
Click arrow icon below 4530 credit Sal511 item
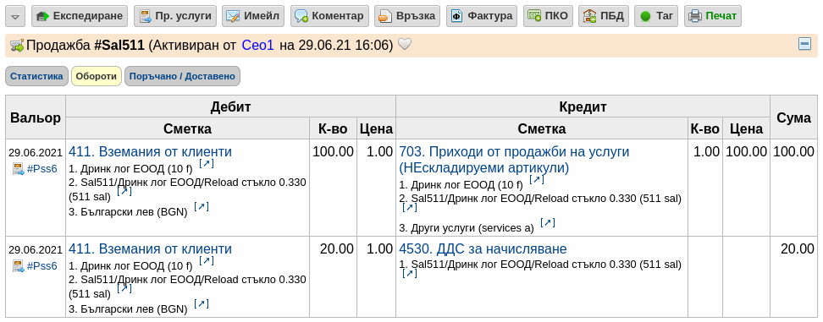(410, 273)
